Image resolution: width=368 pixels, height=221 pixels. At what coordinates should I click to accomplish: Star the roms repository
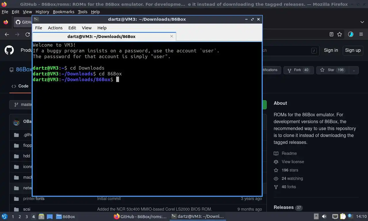[x=333, y=70]
